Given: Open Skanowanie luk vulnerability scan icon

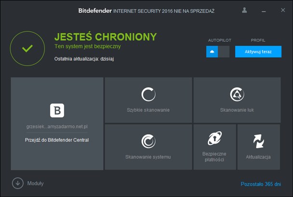Looking at the screenshot, I should (237, 94).
